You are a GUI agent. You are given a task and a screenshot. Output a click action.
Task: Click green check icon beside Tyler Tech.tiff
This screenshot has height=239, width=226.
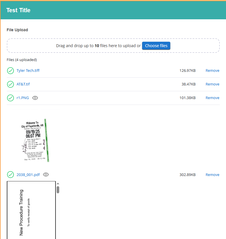tap(10, 71)
